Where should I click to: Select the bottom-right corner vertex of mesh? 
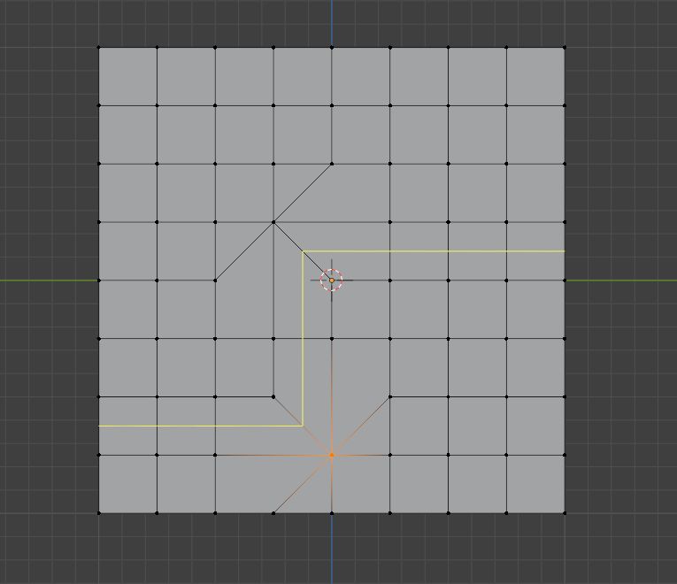(565, 513)
